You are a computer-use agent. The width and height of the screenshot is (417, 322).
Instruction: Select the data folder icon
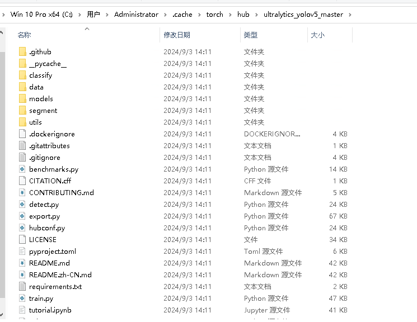coord(22,87)
